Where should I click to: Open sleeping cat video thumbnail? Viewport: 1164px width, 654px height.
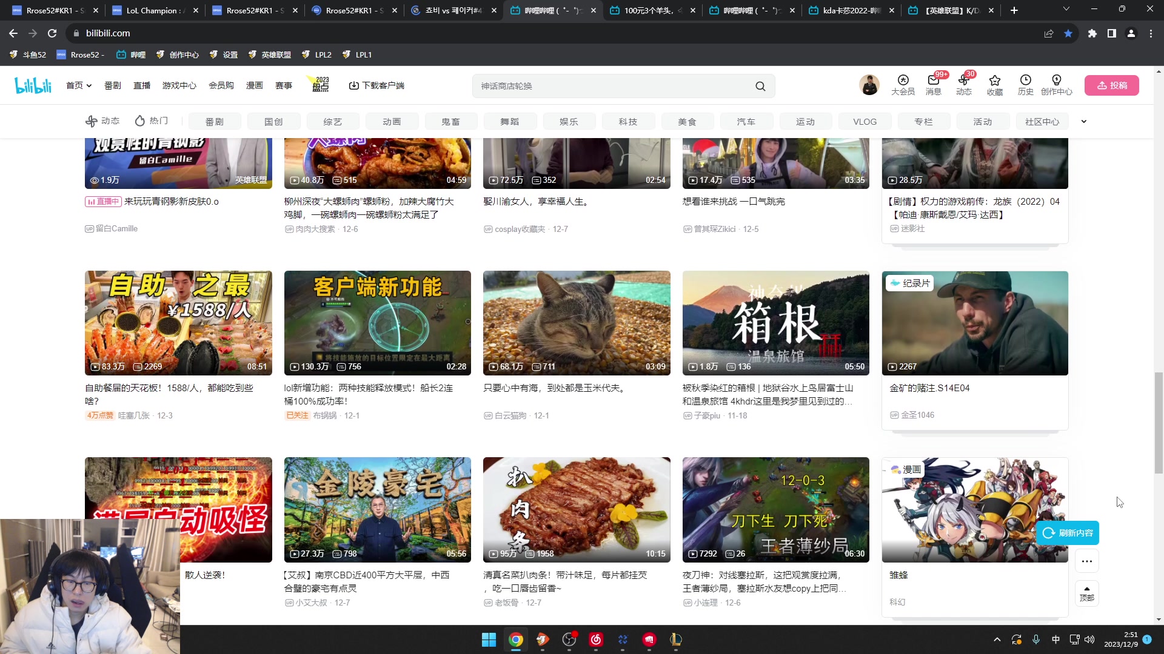point(577,323)
